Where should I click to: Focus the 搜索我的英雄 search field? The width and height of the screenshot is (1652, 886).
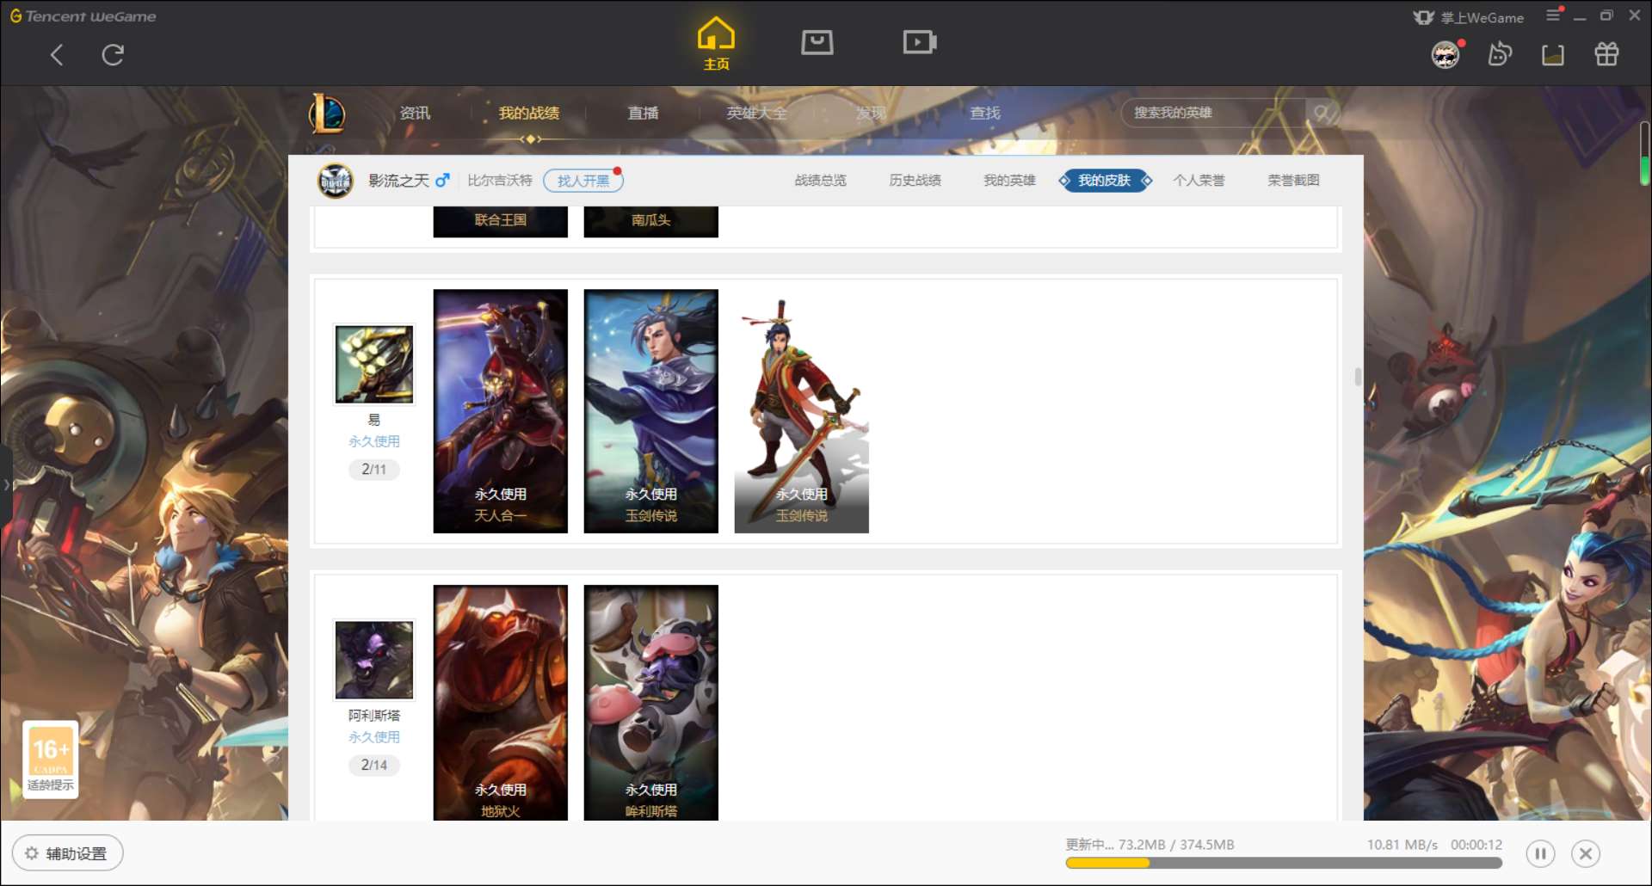point(1213,113)
